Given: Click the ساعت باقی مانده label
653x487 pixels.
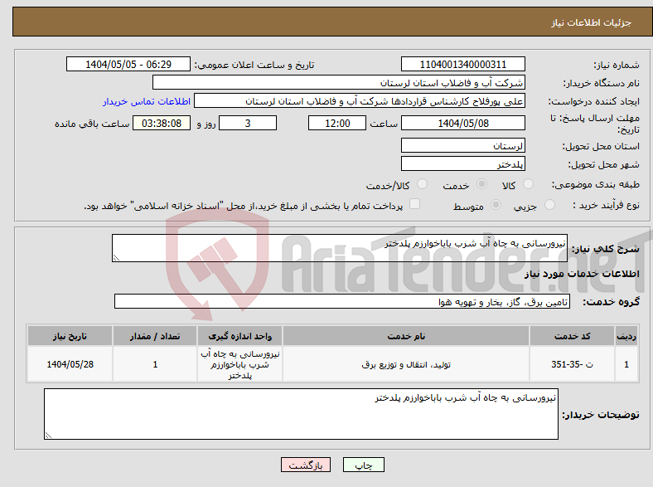Looking at the screenshot, I should click(x=92, y=124).
